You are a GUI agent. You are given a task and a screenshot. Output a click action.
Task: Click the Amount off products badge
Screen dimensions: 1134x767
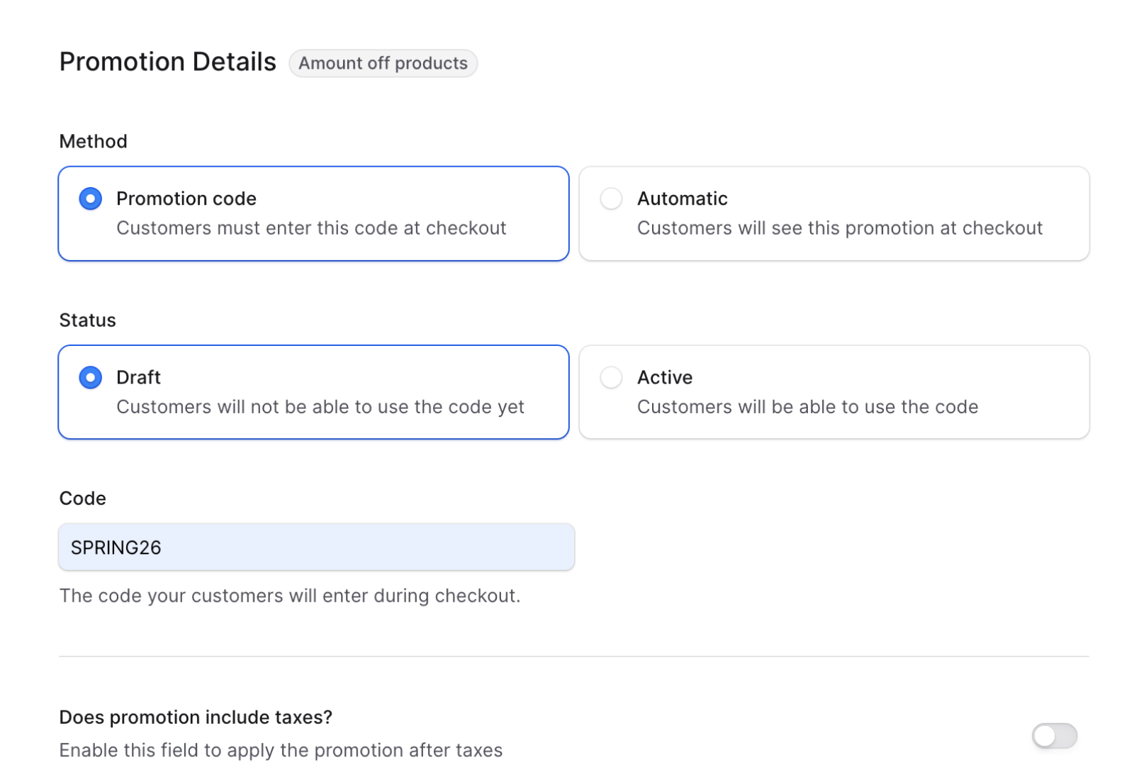pos(383,63)
